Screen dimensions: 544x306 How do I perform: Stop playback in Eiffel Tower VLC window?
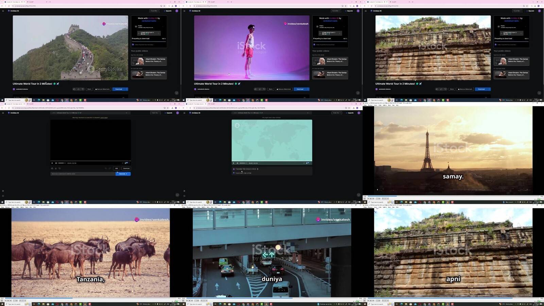tap(371, 198)
